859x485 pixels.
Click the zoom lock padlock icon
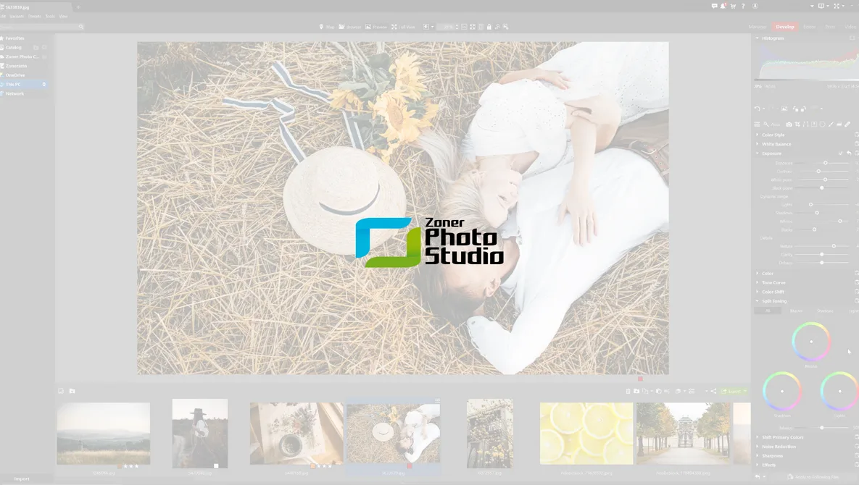[x=489, y=27]
